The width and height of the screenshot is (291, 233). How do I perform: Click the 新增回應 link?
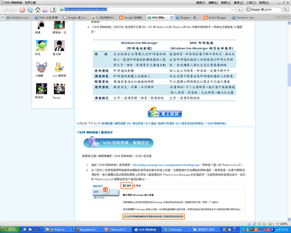click(107, 124)
